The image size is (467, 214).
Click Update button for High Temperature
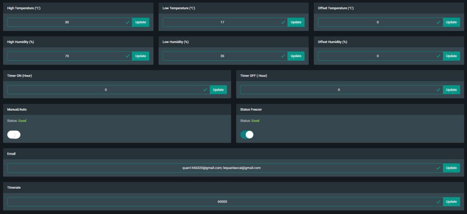(140, 22)
